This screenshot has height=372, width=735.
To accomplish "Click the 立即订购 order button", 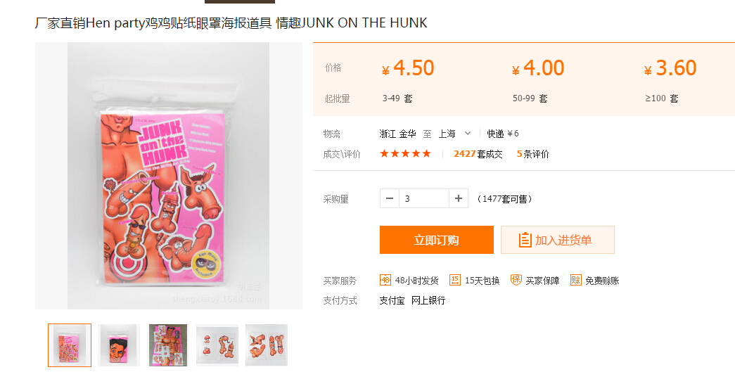I will tap(436, 240).
